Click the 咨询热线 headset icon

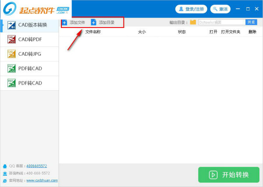[x=5, y=173]
